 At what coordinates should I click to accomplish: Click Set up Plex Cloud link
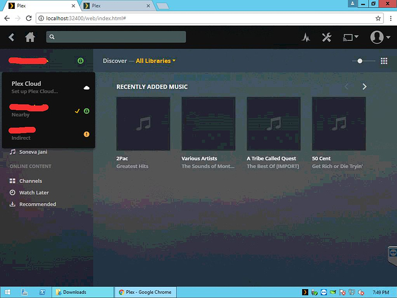tap(35, 91)
